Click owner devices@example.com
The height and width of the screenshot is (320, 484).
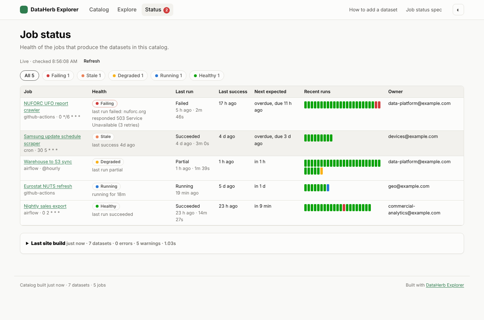click(x=413, y=137)
